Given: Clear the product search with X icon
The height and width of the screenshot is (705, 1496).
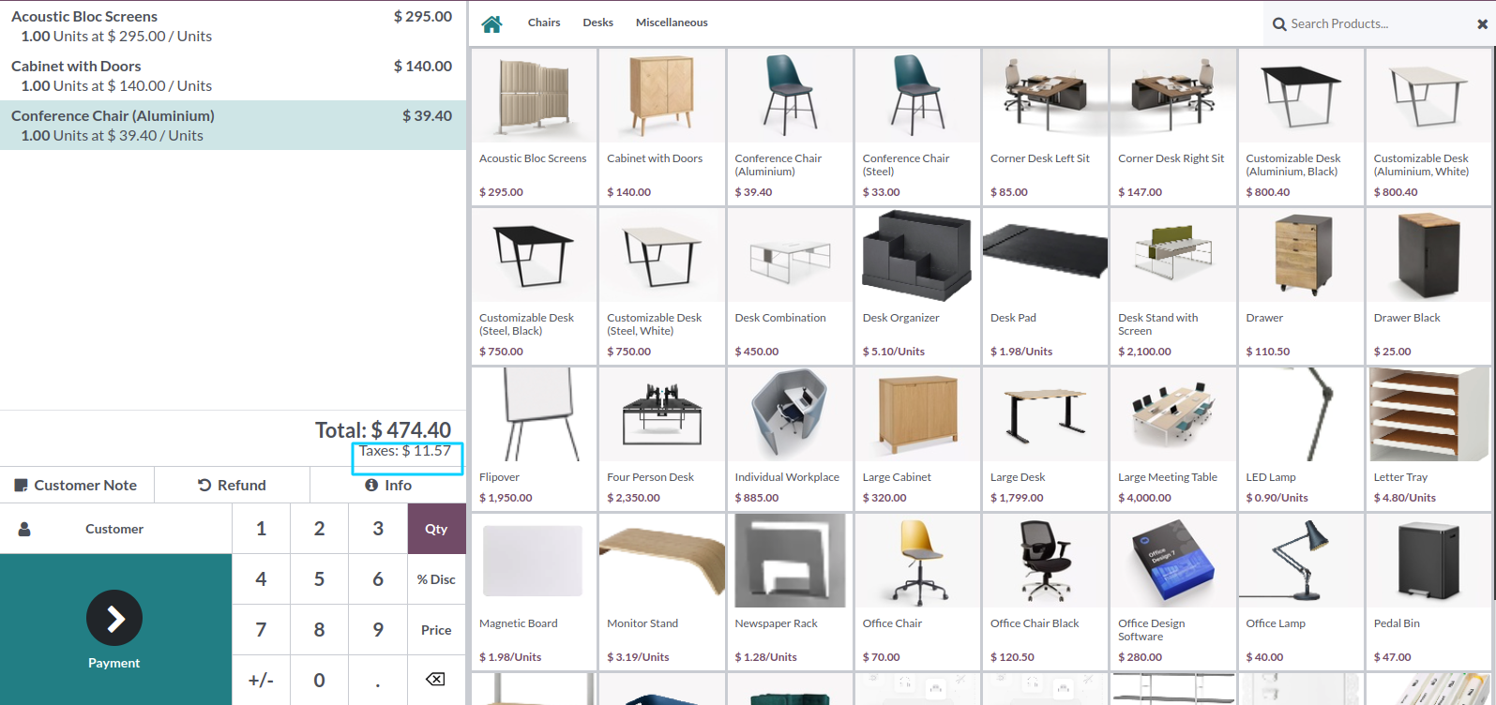Looking at the screenshot, I should (1482, 24).
